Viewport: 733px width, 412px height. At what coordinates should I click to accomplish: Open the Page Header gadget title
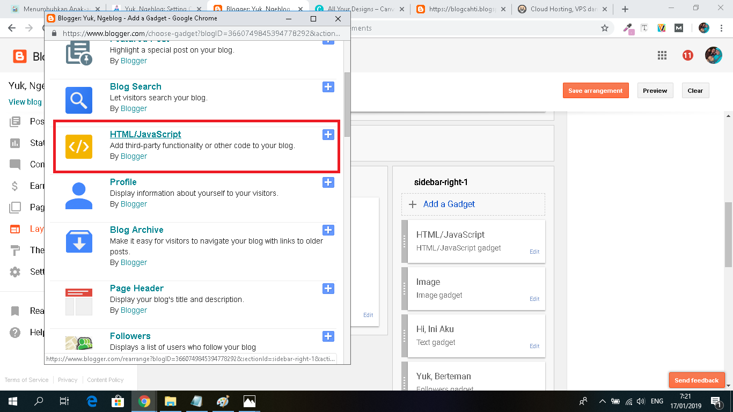pos(136,288)
